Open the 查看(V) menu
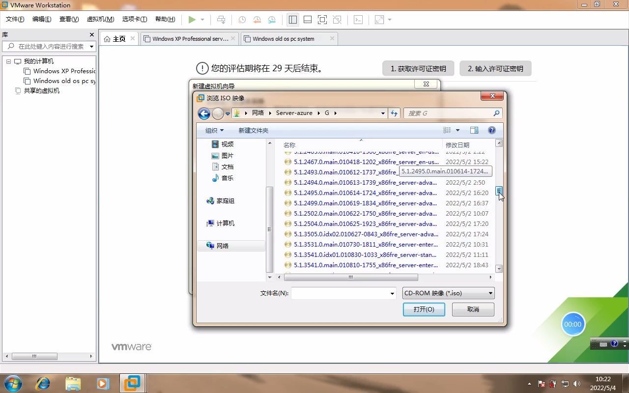 (69, 19)
